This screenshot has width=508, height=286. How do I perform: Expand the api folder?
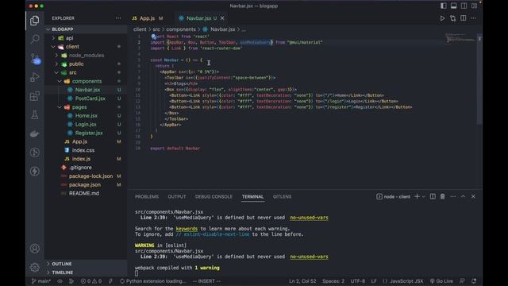pos(86,38)
